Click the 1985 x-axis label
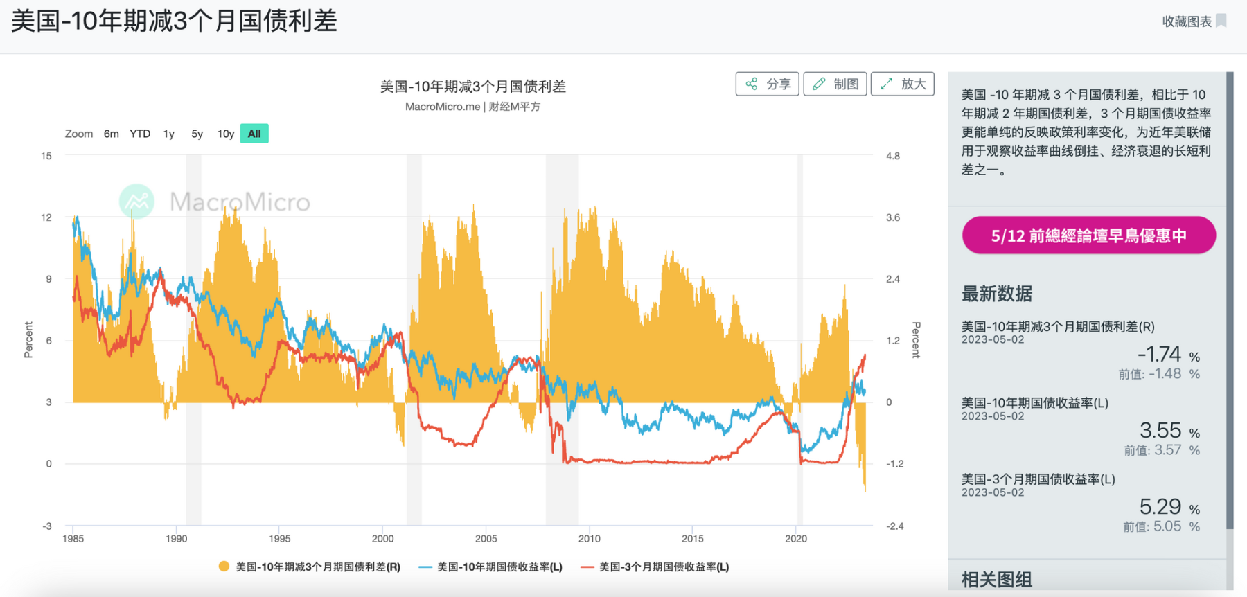 click(73, 539)
